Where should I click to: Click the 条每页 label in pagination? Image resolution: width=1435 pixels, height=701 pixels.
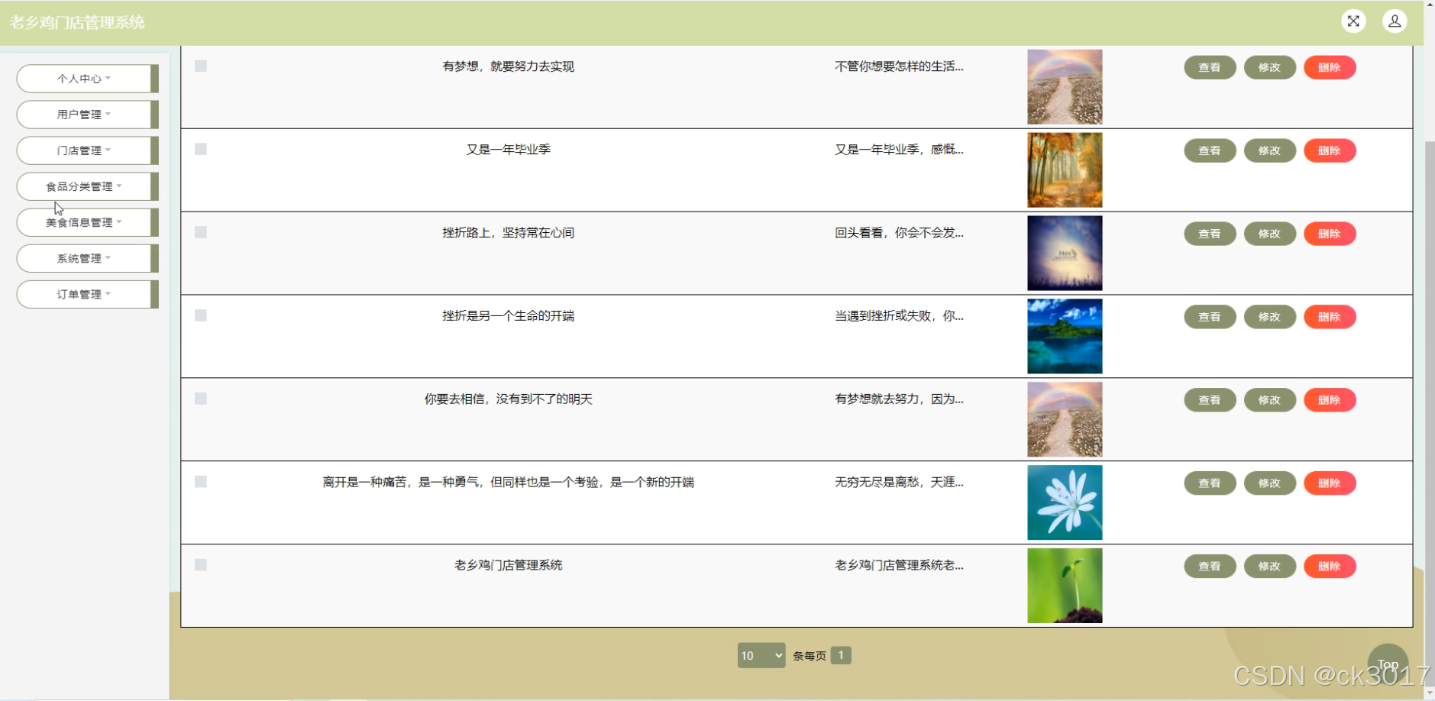[809, 656]
